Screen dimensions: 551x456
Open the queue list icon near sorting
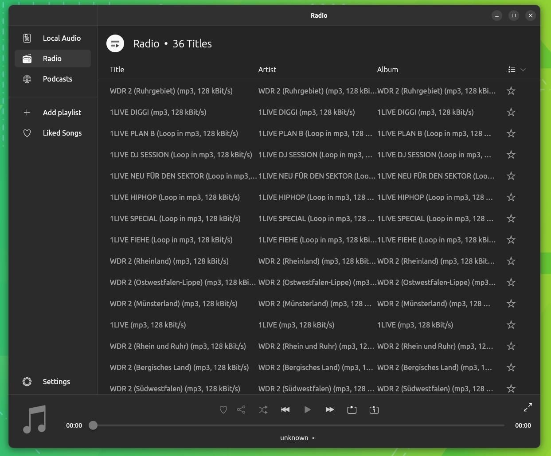(511, 70)
